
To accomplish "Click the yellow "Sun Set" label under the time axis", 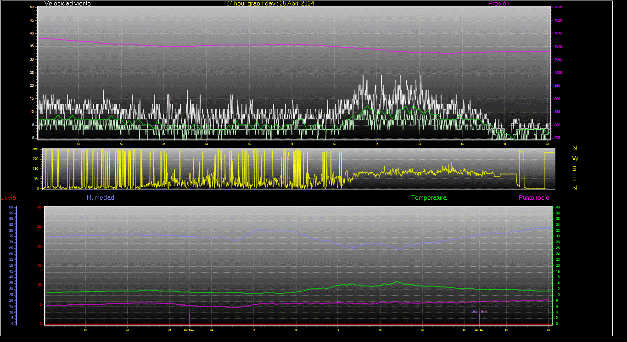I will pos(479,330).
